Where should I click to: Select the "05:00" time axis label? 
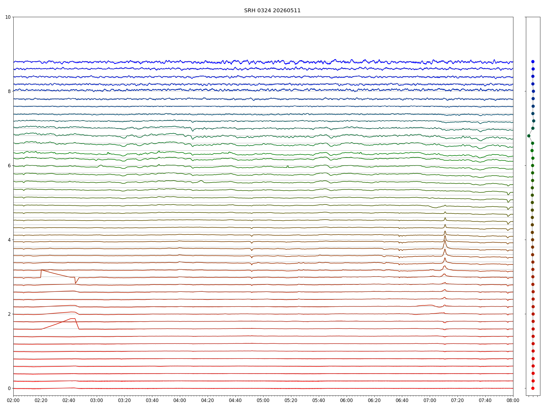tap(263, 401)
